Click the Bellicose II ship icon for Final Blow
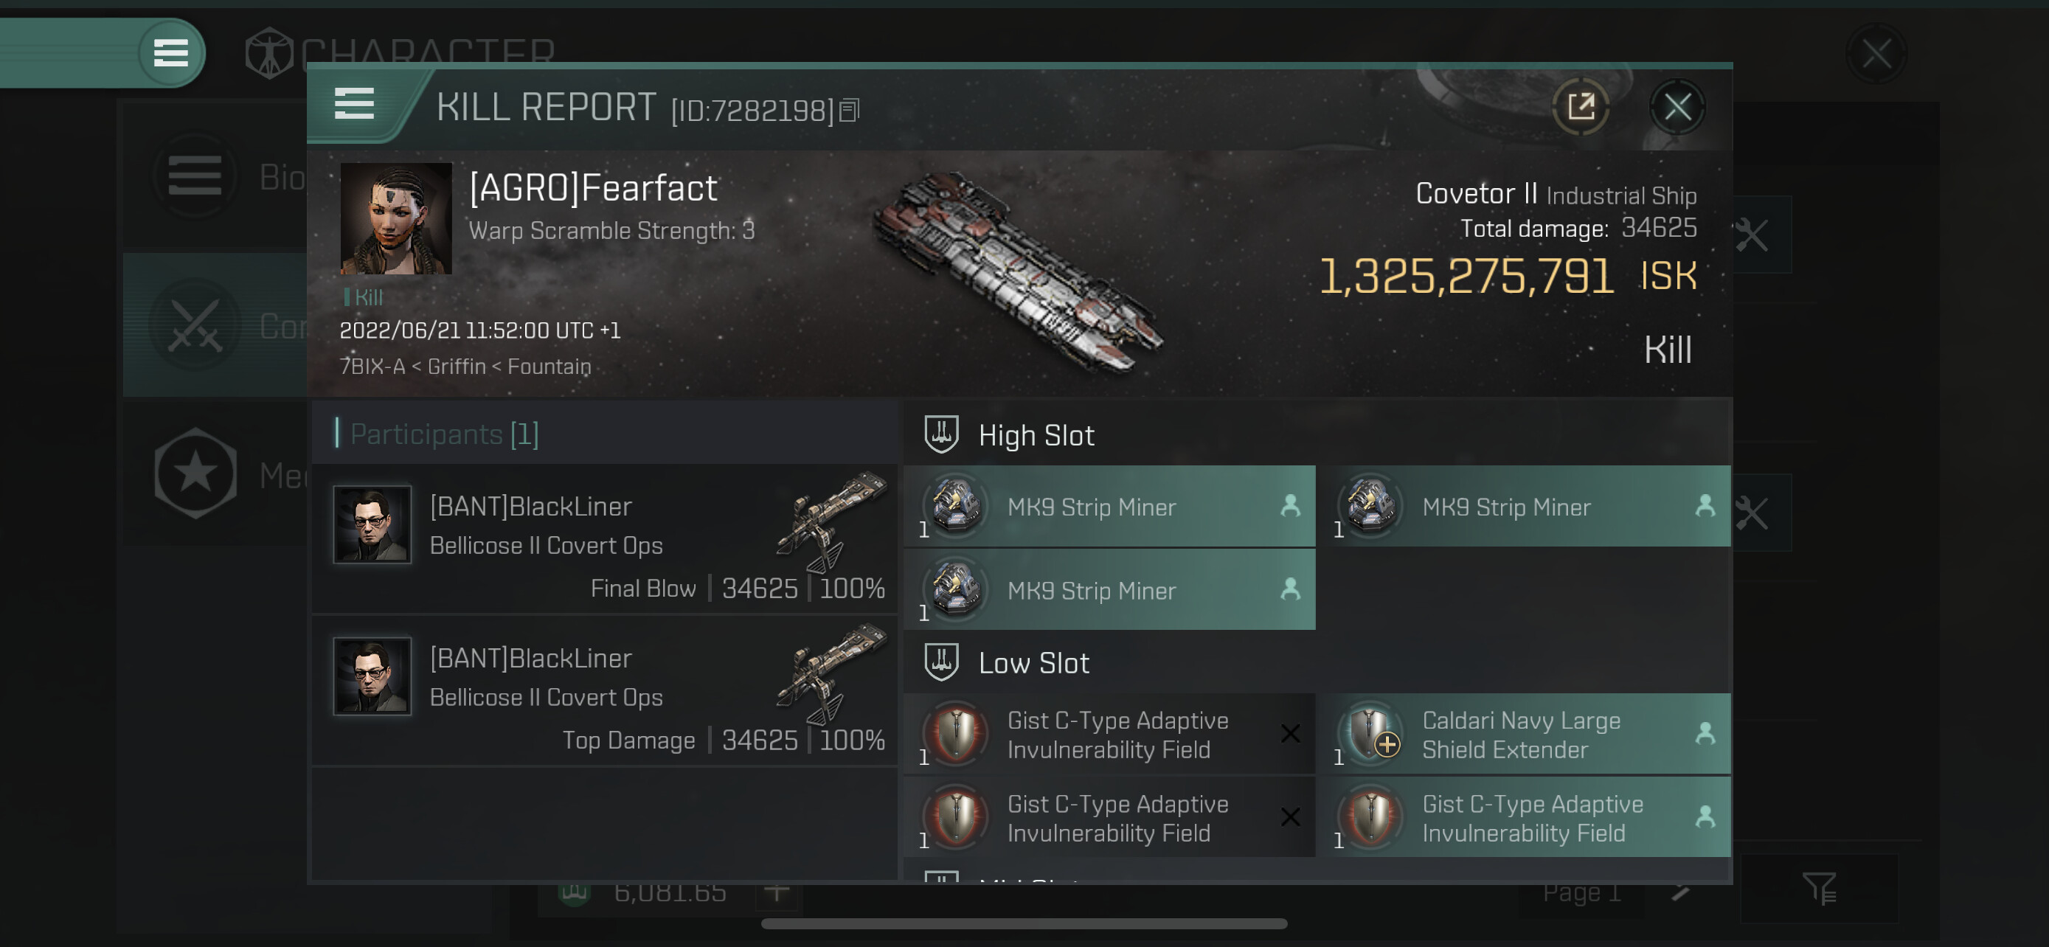2049x947 pixels. tap(832, 521)
